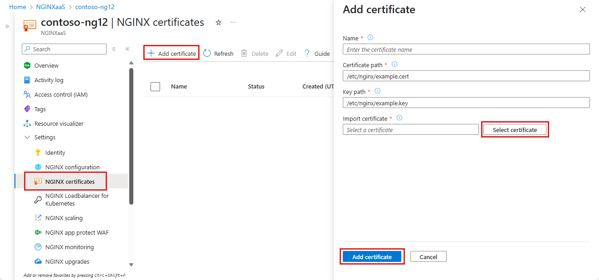Click the NGINX scaling icon
Image resolution: width=599 pixels, height=280 pixels.
coord(38,218)
